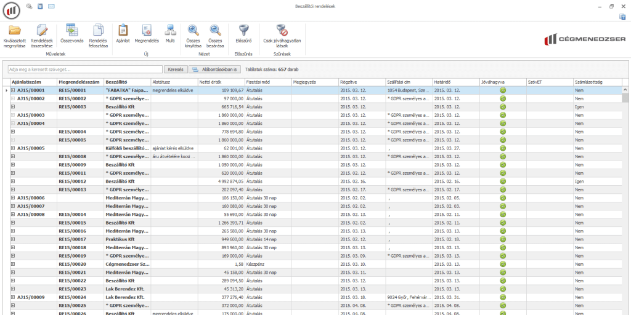Click the help icon below window controls
Screen dimensions: 631x315
(622, 17)
